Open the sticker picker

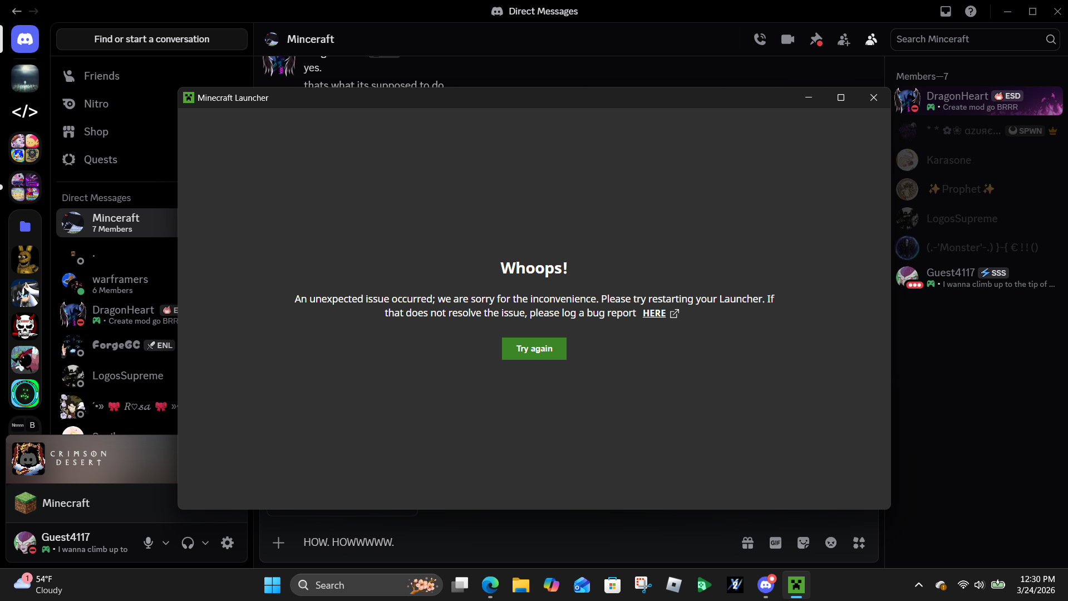point(803,543)
